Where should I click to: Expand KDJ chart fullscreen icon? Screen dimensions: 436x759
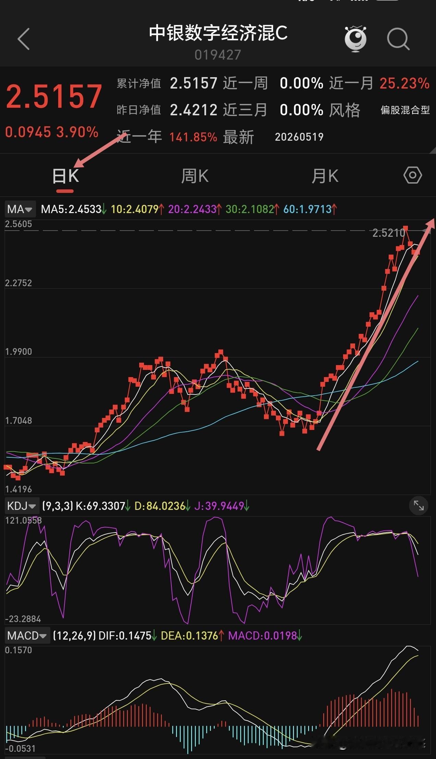419,505
